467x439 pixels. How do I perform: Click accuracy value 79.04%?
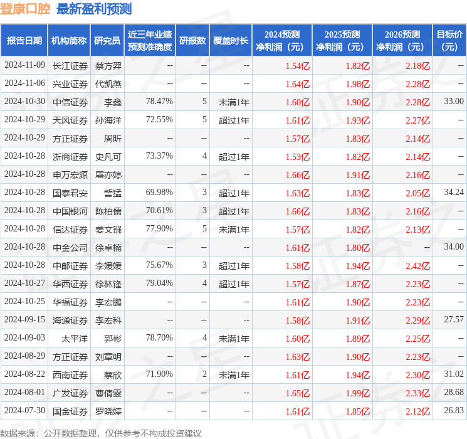[x=159, y=283]
